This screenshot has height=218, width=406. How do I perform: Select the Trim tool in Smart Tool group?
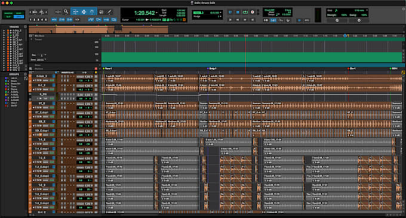point(75,12)
